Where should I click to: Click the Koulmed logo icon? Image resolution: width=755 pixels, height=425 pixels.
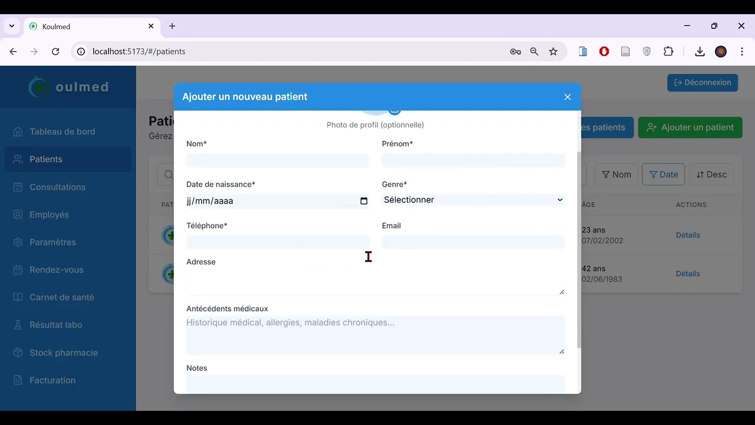point(40,87)
